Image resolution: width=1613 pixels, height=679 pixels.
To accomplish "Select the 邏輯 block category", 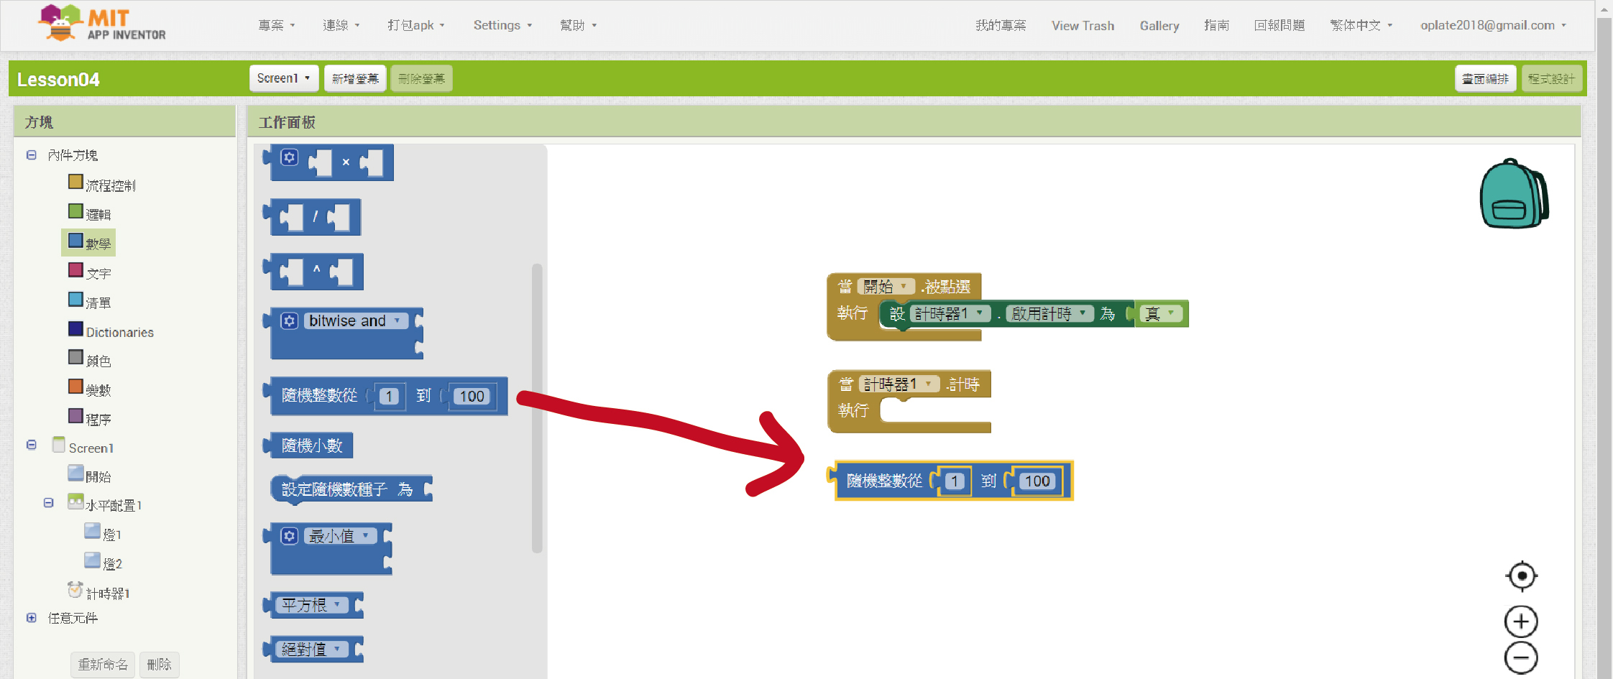I will click(x=90, y=213).
